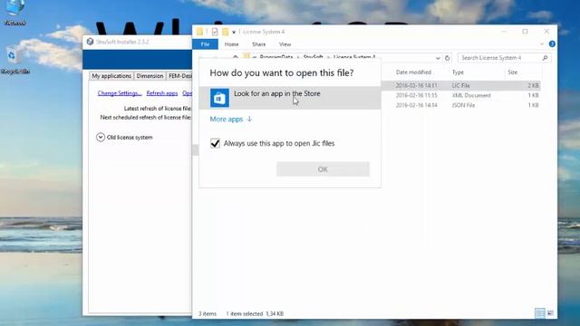Screen dimensions: 580x326
Task: Click the new folder quick access icon
Action: coord(225,32)
